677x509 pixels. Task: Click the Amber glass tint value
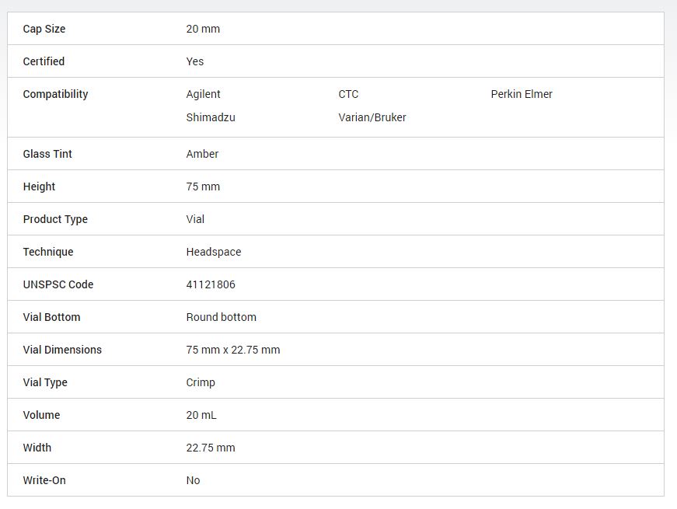202,154
